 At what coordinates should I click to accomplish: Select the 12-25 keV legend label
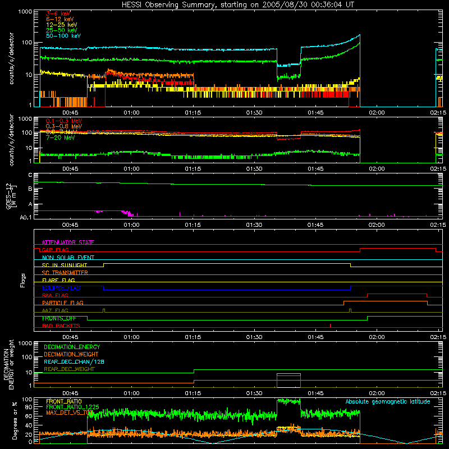[x=61, y=25]
